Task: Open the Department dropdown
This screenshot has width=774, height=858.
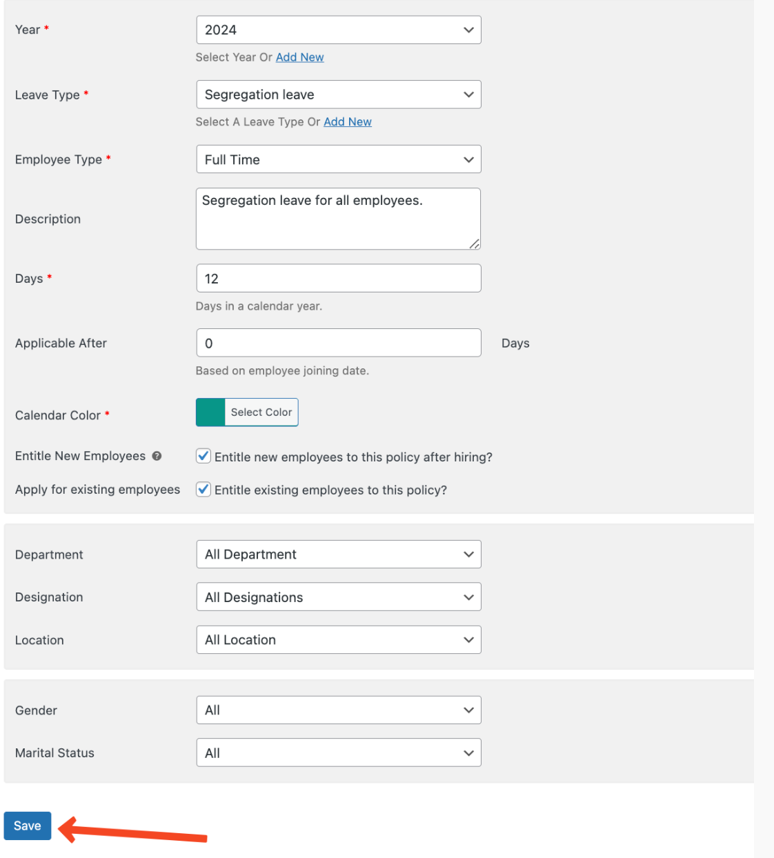Action: click(338, 555)
